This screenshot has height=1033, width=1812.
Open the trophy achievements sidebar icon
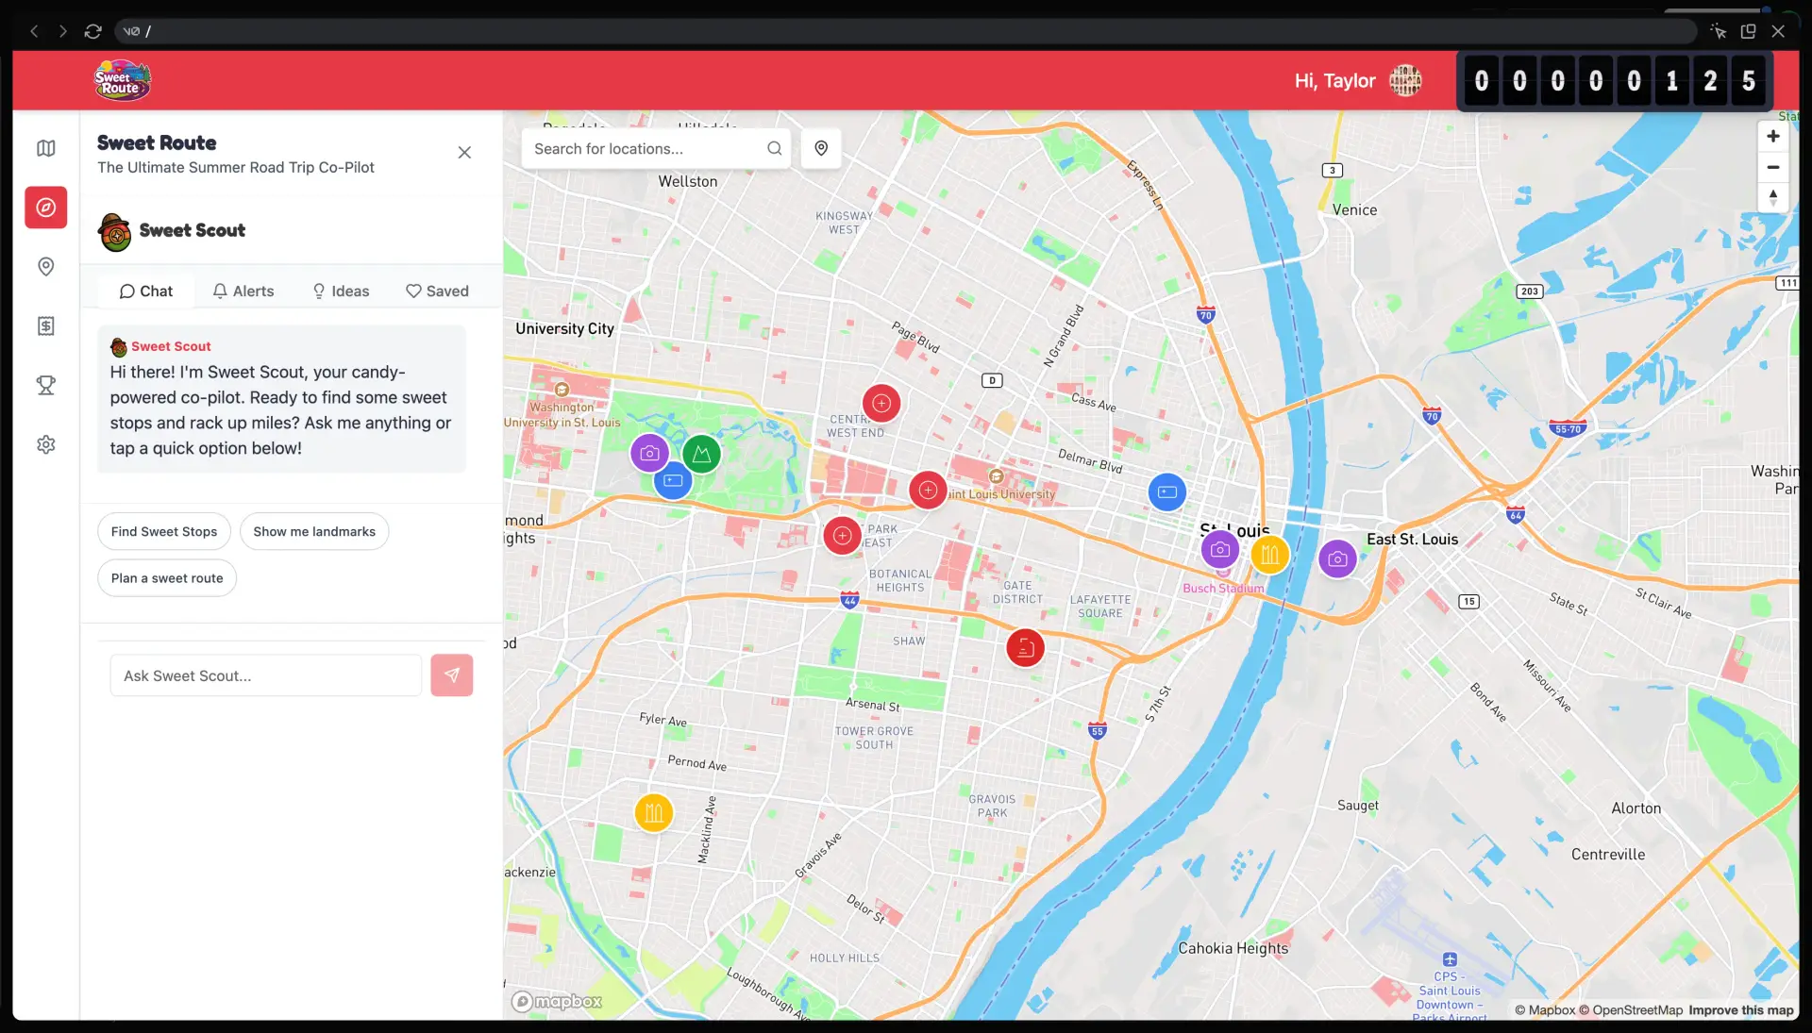click(45, 385)
